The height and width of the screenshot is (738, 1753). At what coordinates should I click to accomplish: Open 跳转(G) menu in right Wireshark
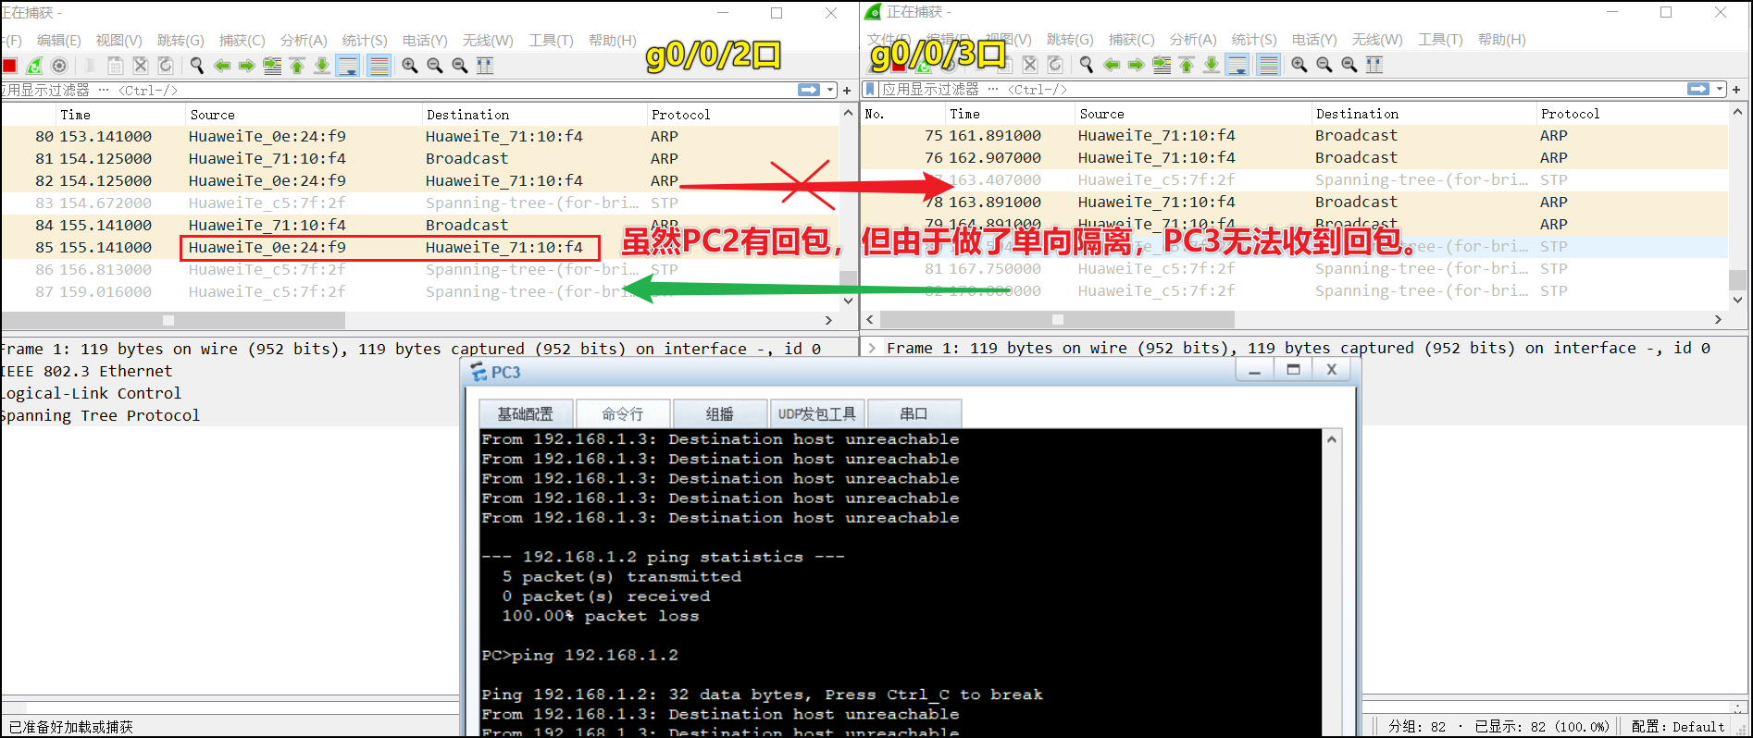[1070, 39]
